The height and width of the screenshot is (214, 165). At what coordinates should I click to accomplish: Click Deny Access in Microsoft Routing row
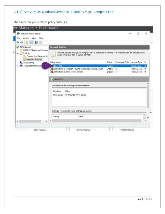137,69
